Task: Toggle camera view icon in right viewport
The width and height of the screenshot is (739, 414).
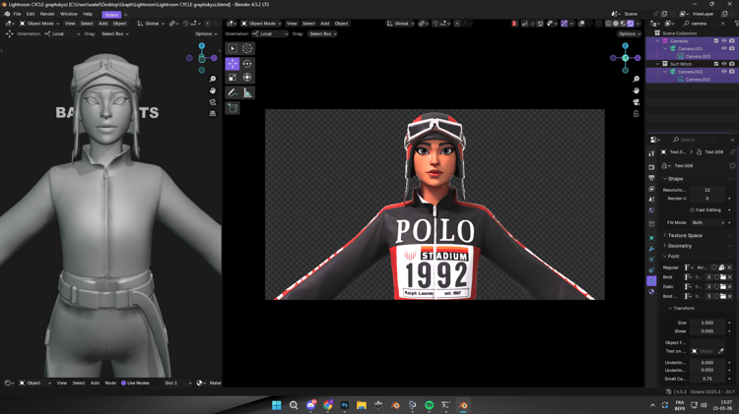Action: pos(637,102)
